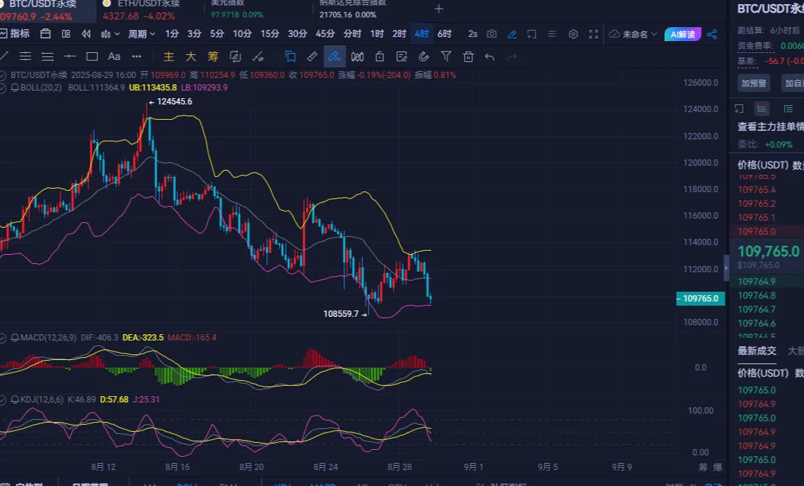The image size is (804, 486).
Task: Select the combined order book view icon
Action: point(762,109)
